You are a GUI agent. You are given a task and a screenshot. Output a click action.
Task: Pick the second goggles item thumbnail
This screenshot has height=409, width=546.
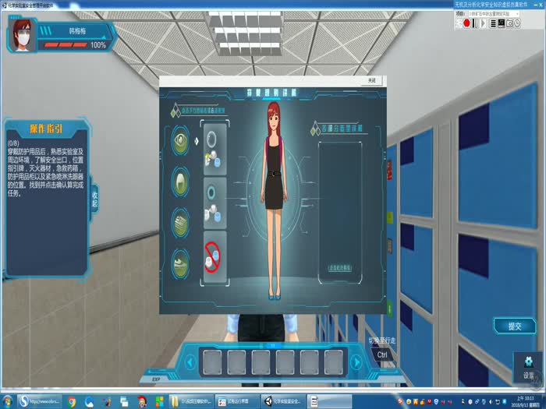tap(214, 202)
